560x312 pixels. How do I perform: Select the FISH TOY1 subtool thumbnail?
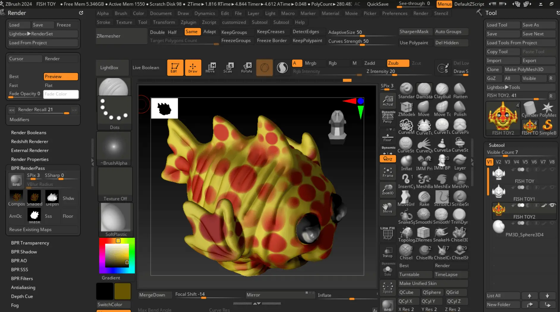[498, 192]
